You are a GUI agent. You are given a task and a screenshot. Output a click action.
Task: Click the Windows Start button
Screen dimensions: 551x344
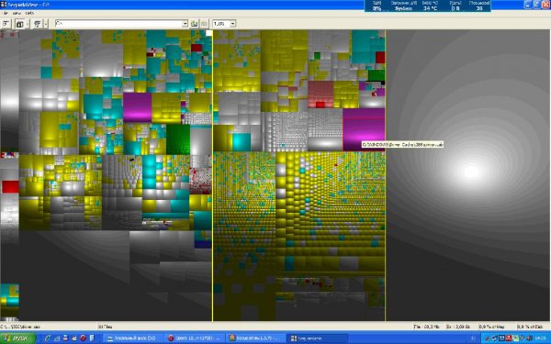(x=17, y=338)
